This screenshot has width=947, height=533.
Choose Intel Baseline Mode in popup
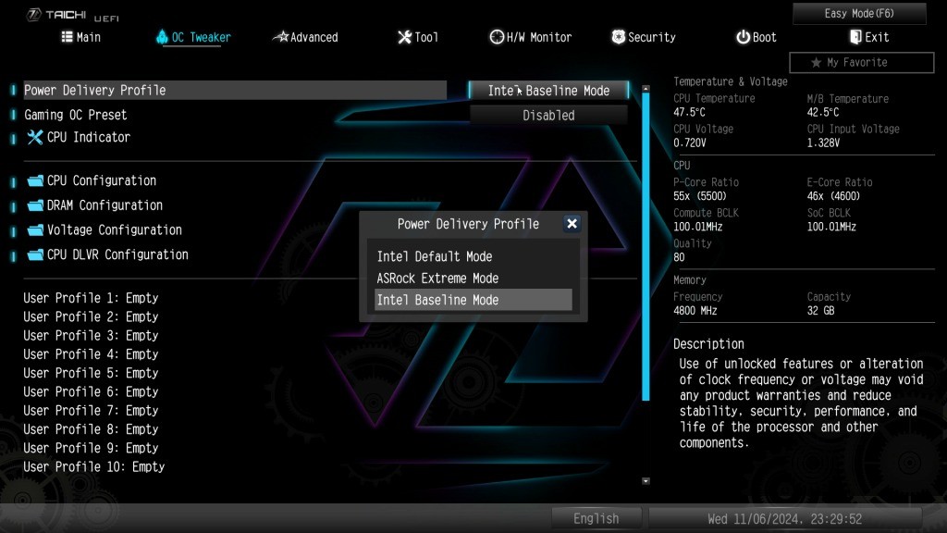tap(473, 300)
